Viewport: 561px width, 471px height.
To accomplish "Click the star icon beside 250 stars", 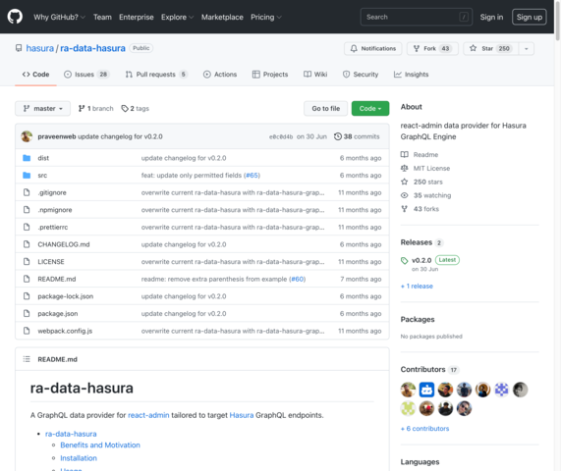I will tap(404, 182).
